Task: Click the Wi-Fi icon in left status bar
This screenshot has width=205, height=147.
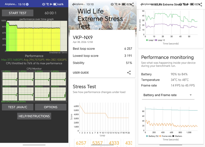Action: tap(47, 4)
